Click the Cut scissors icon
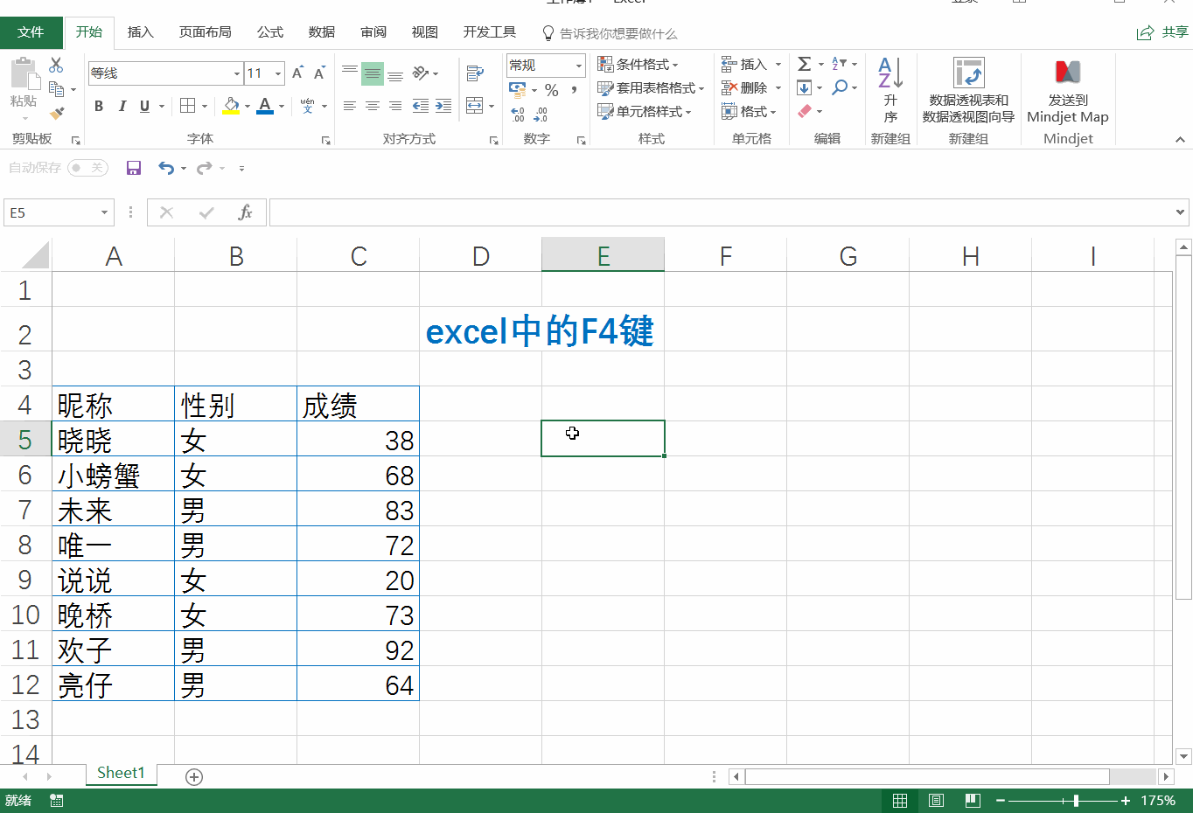Viewport: 1193px width, 813px height. click(56, 66)
